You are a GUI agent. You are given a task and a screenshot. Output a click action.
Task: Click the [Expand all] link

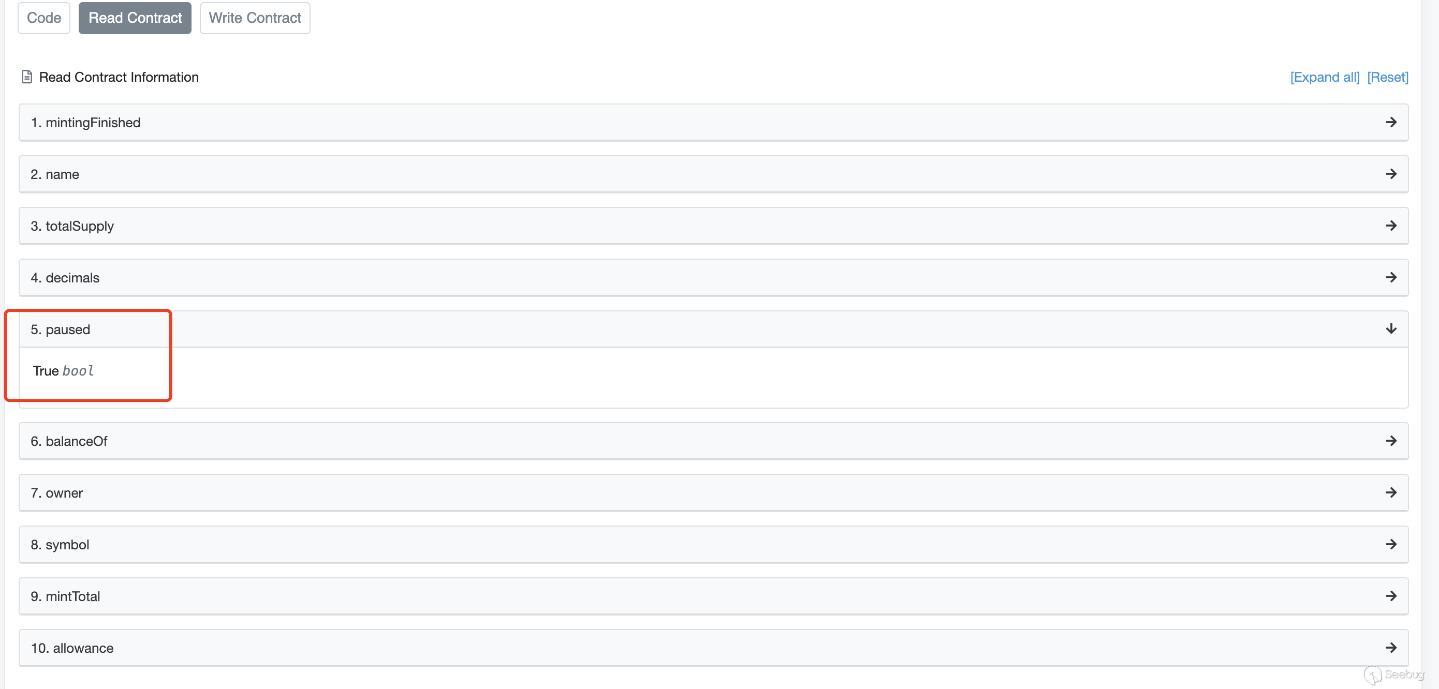click(x=1325, y=77)
